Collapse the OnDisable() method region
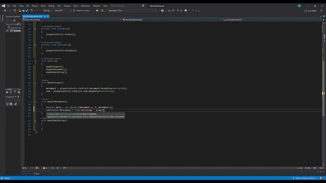Image resolution: width=326 pixels, height=183 pixels. pyautogui.click(x=35, y=45)
